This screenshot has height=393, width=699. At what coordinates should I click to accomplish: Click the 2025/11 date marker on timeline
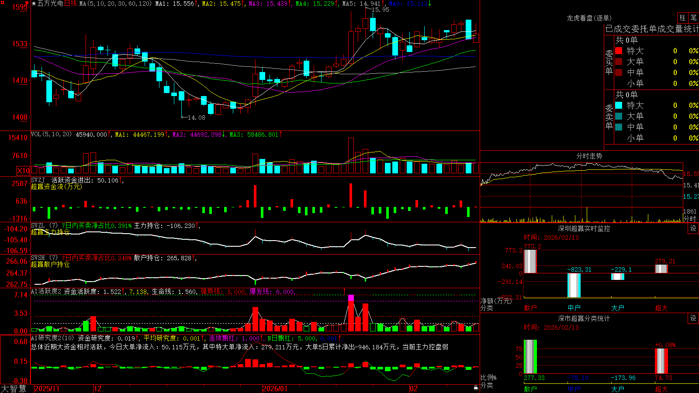click(47, 389)
